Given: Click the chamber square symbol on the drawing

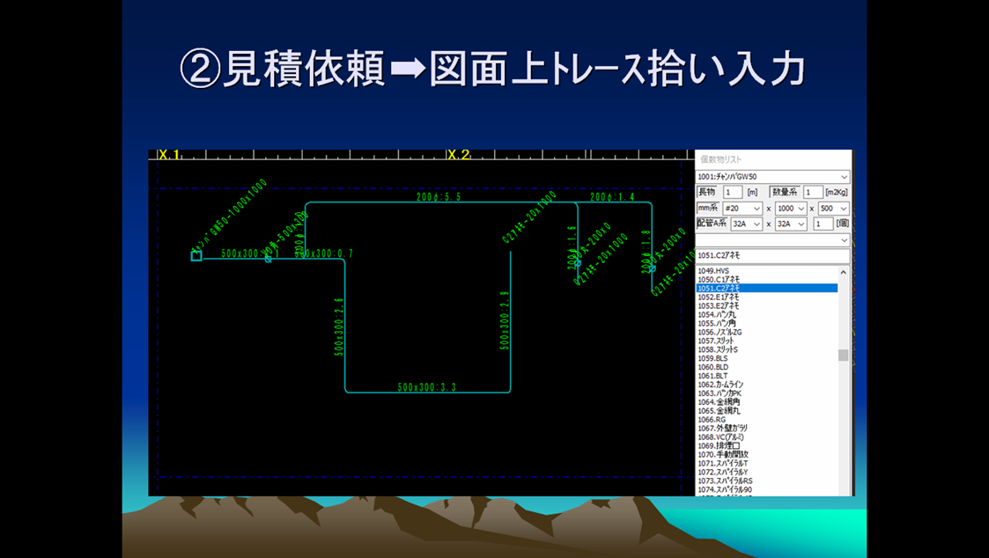Looking at the screenshot, I should pyautogui.click(x=196, y=256).
